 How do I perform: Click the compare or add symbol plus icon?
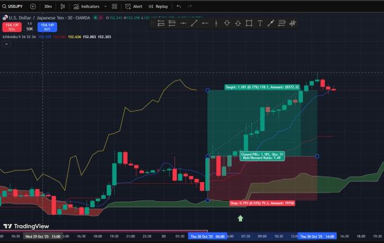[33, 7]
